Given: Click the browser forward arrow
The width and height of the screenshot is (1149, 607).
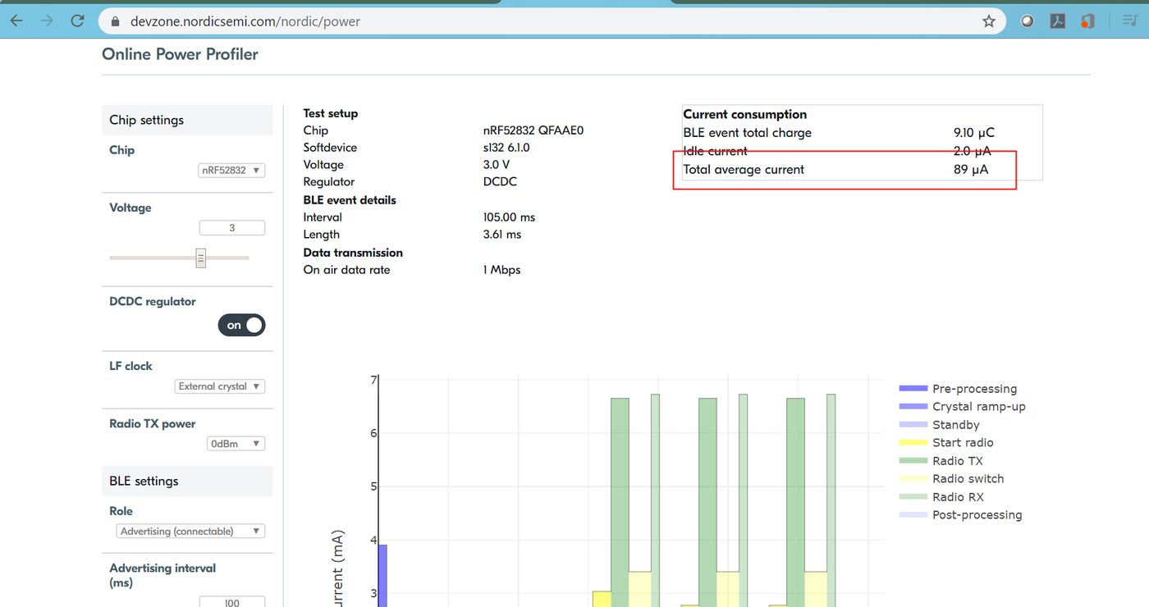Looking at the screenshot, I should point(47,21).
